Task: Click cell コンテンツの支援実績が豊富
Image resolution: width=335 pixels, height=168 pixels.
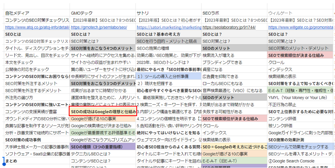Action: pyautogui.click(x=37, y=112)
